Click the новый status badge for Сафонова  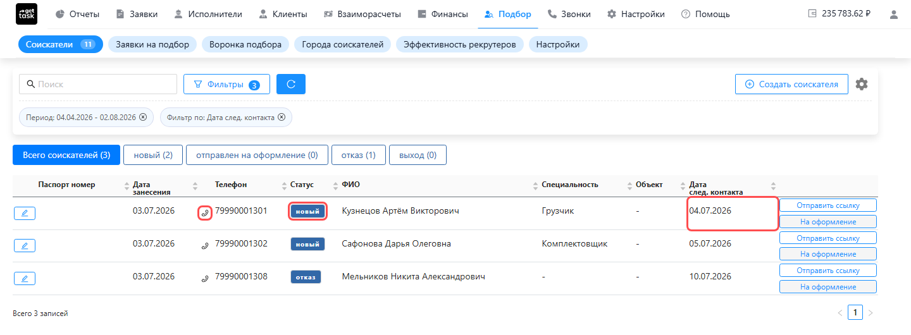click(307, 244)
